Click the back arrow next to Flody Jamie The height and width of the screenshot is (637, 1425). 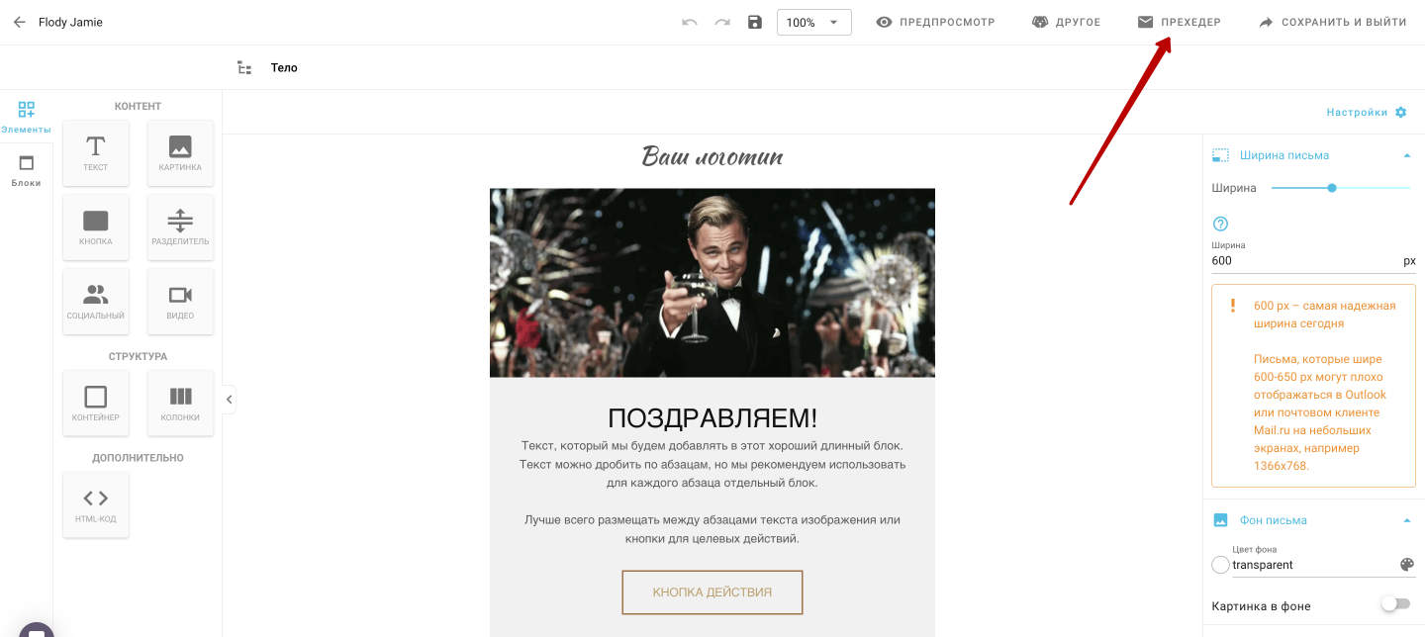pos(20,22)
